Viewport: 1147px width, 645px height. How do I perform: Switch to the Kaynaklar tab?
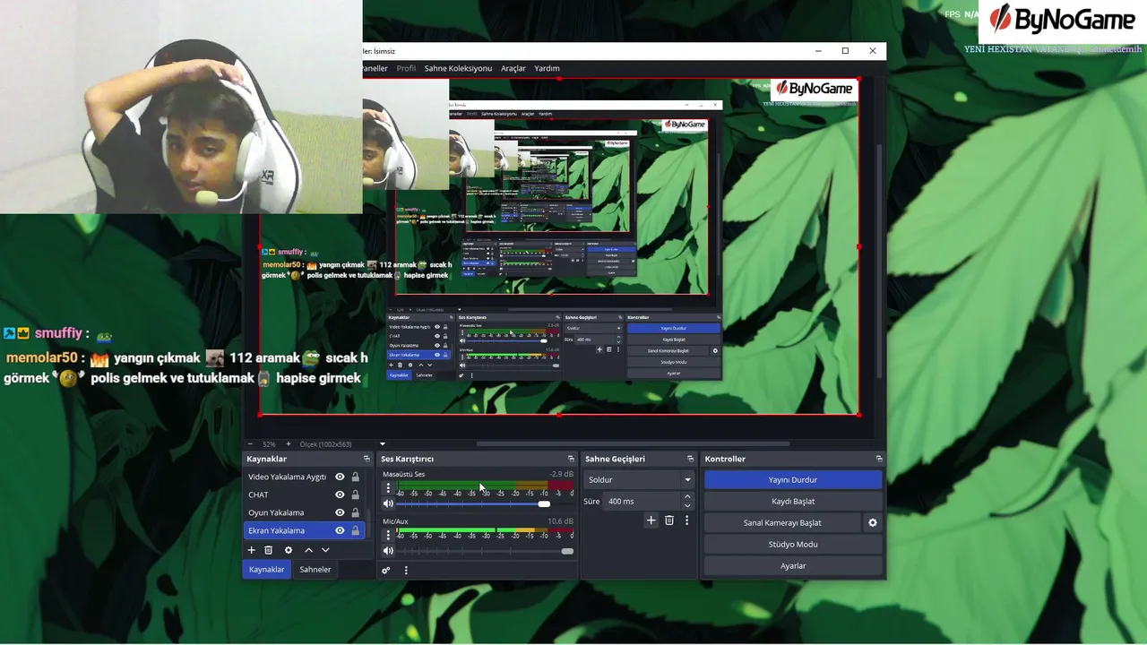(x=266, y=570)
